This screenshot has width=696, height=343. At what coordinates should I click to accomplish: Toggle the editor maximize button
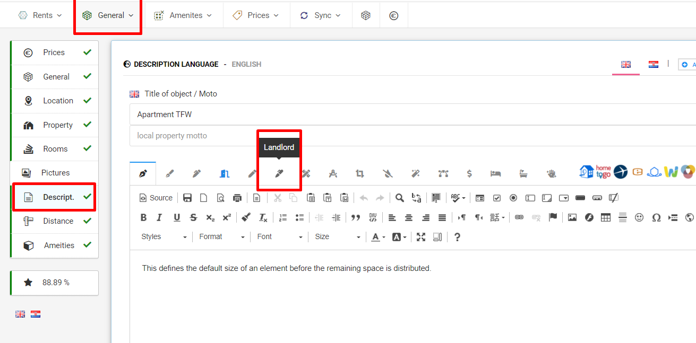tap(421, 237)
